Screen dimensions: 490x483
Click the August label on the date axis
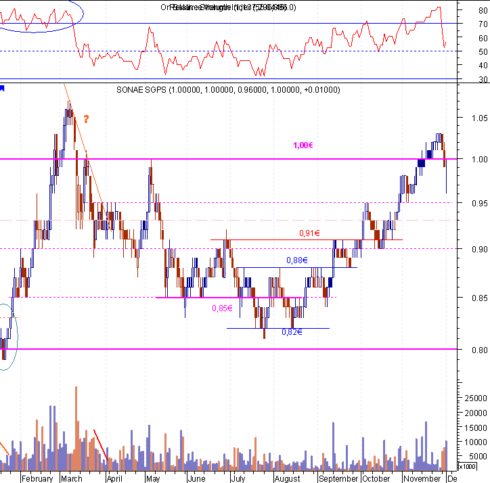point(287,479)
